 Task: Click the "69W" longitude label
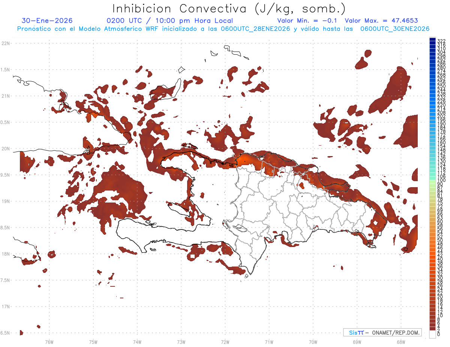coord(357,342)
